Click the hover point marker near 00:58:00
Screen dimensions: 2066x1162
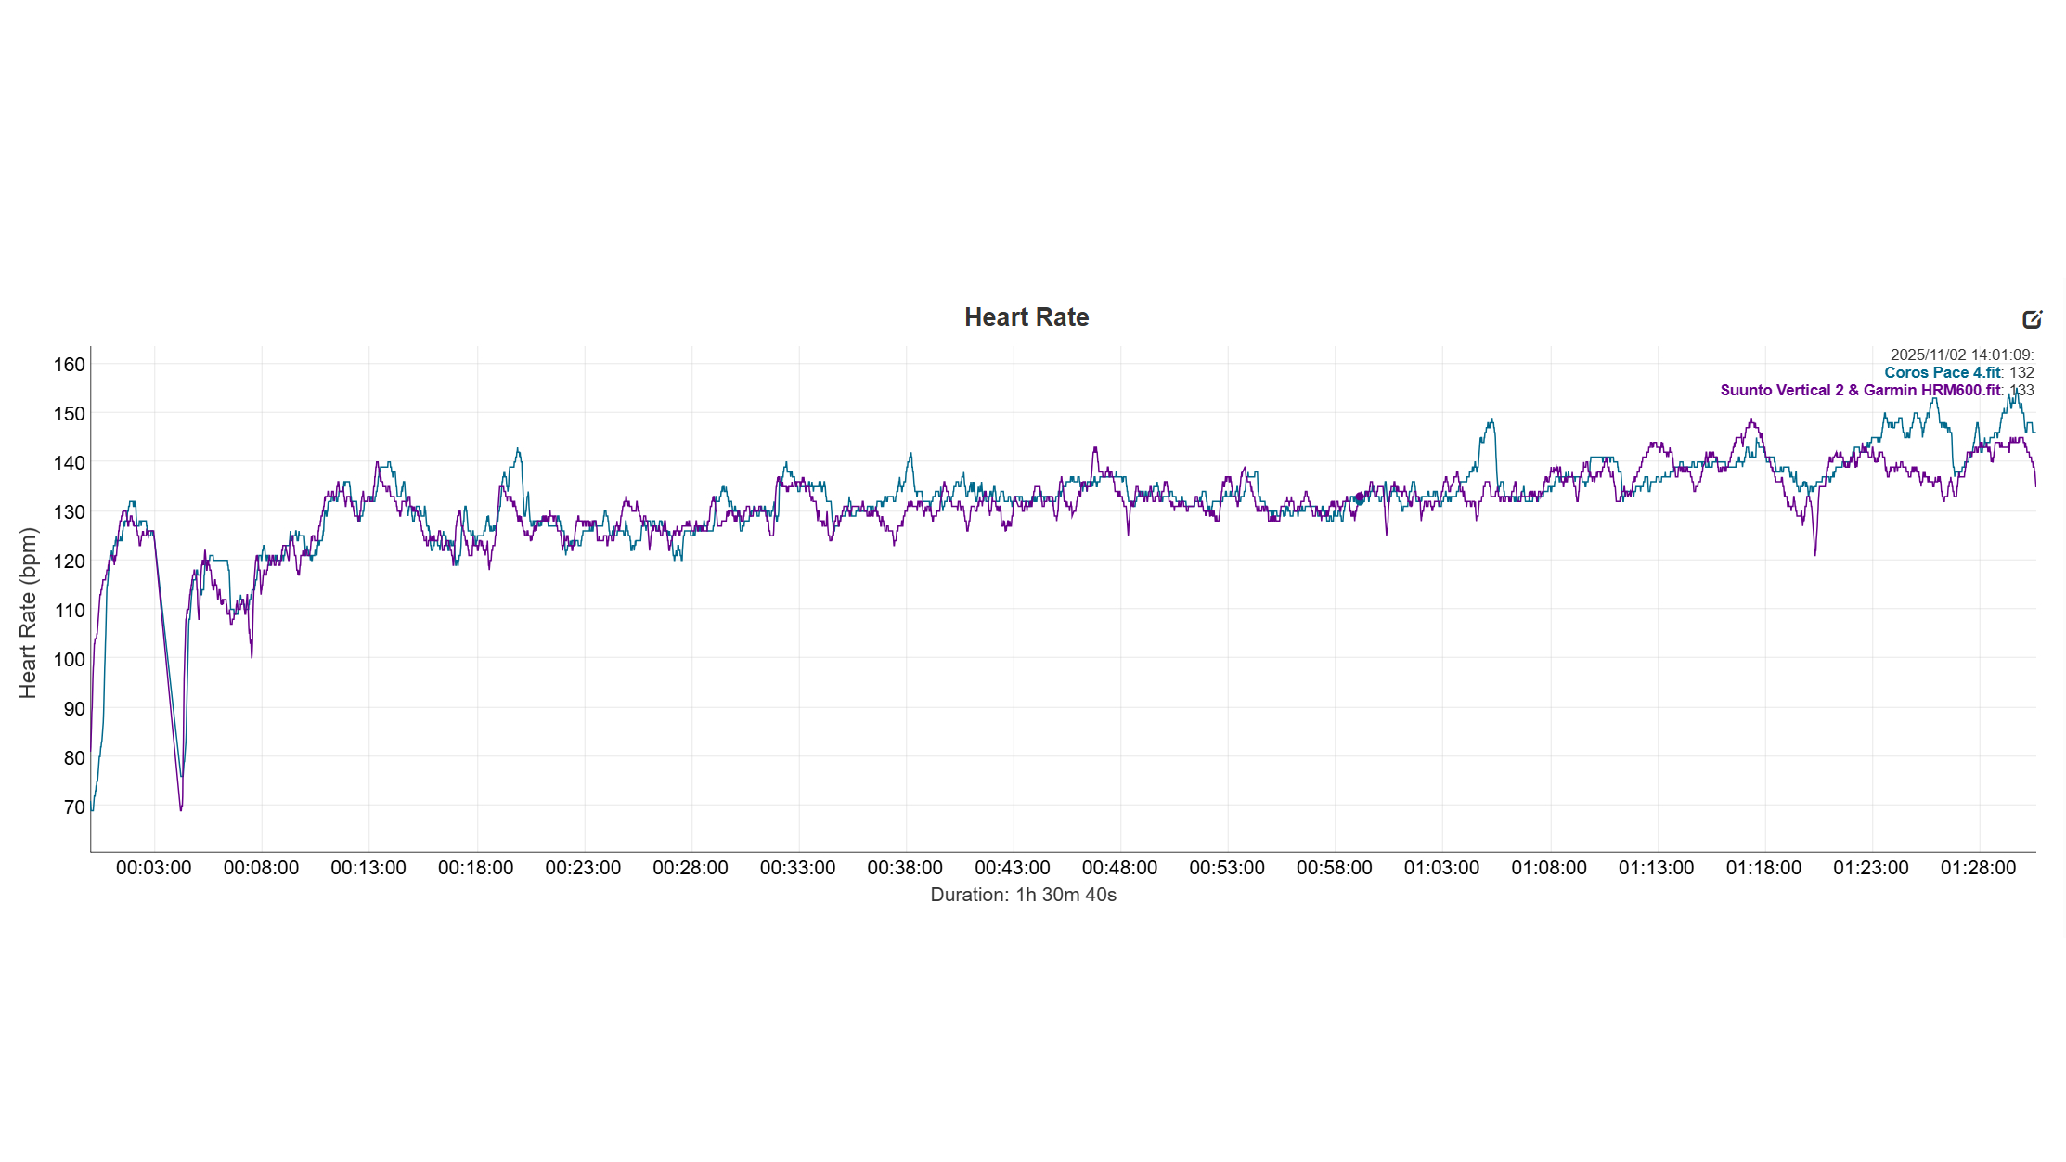(1360, 498)
